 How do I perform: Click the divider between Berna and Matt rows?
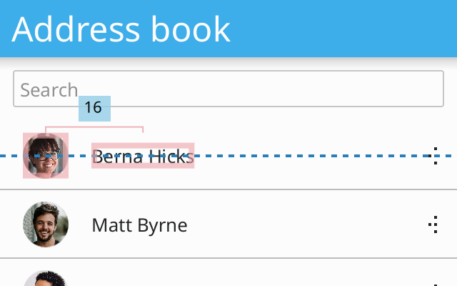coord(228,189)
